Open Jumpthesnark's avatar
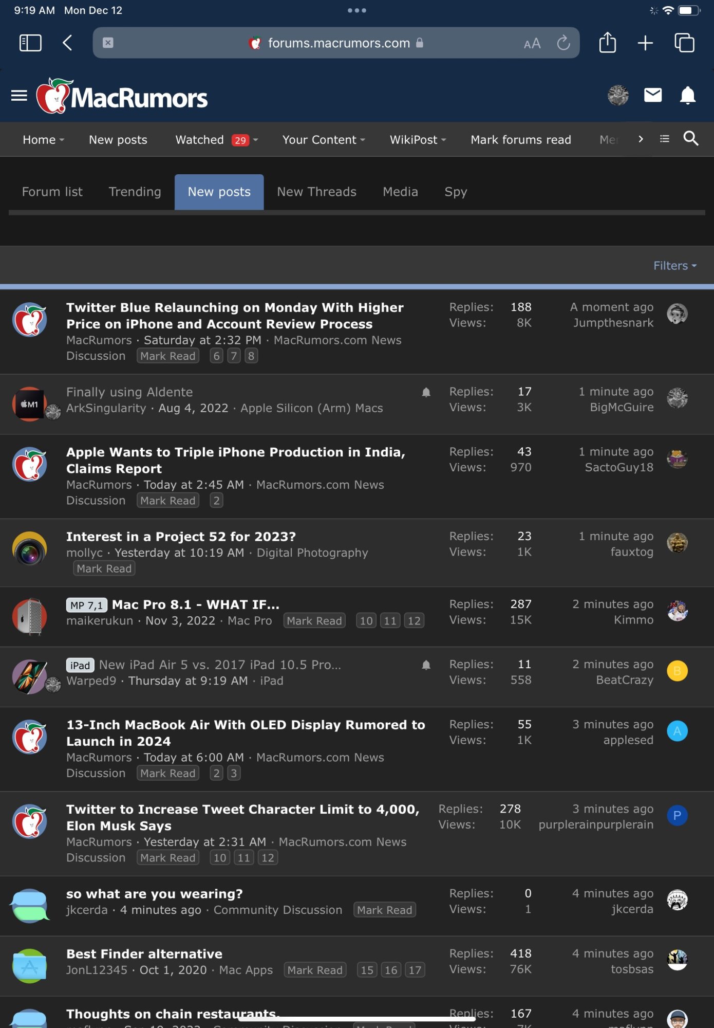 (677, 314)
